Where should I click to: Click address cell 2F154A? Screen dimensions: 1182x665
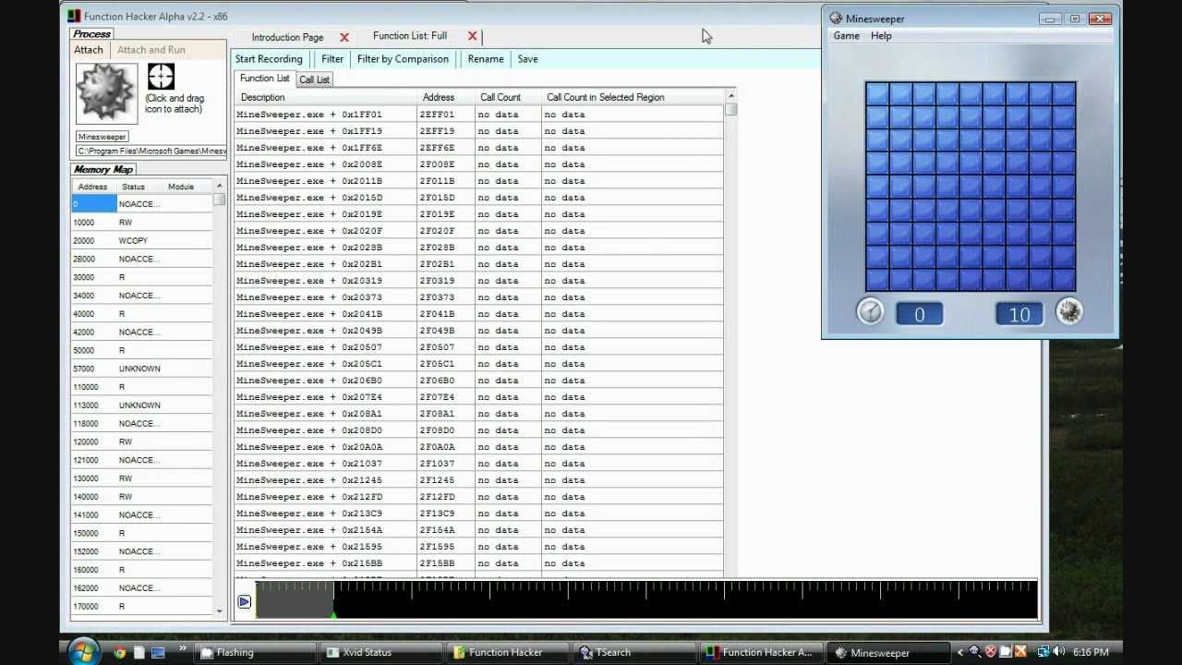[446, 530]
